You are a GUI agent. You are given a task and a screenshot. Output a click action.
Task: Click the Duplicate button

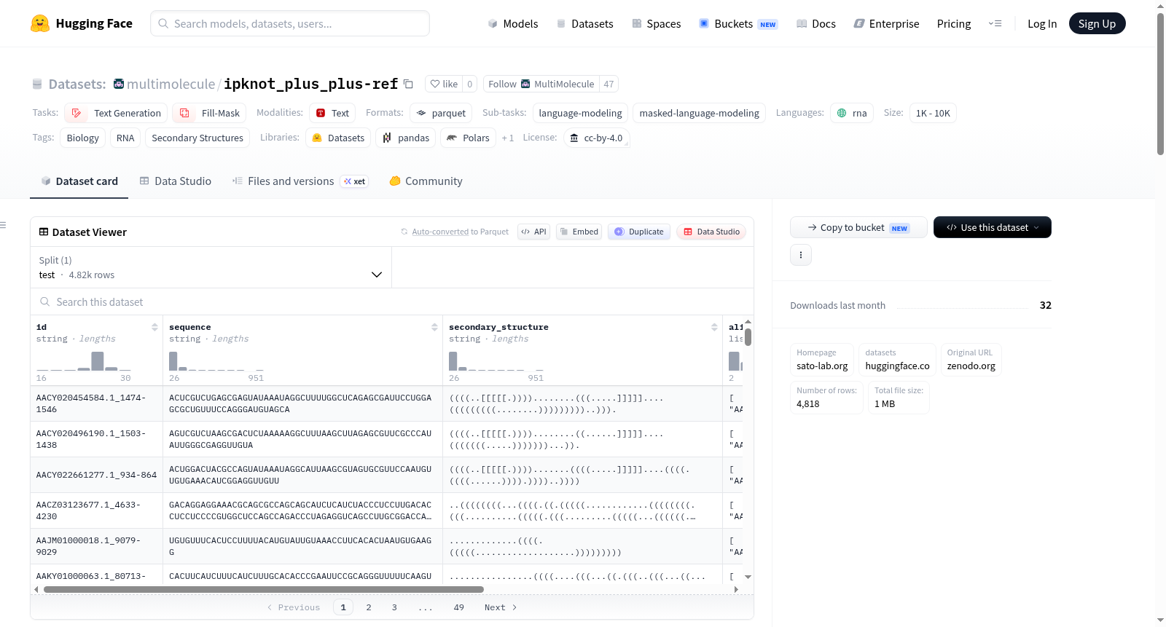tap(639, 232)
